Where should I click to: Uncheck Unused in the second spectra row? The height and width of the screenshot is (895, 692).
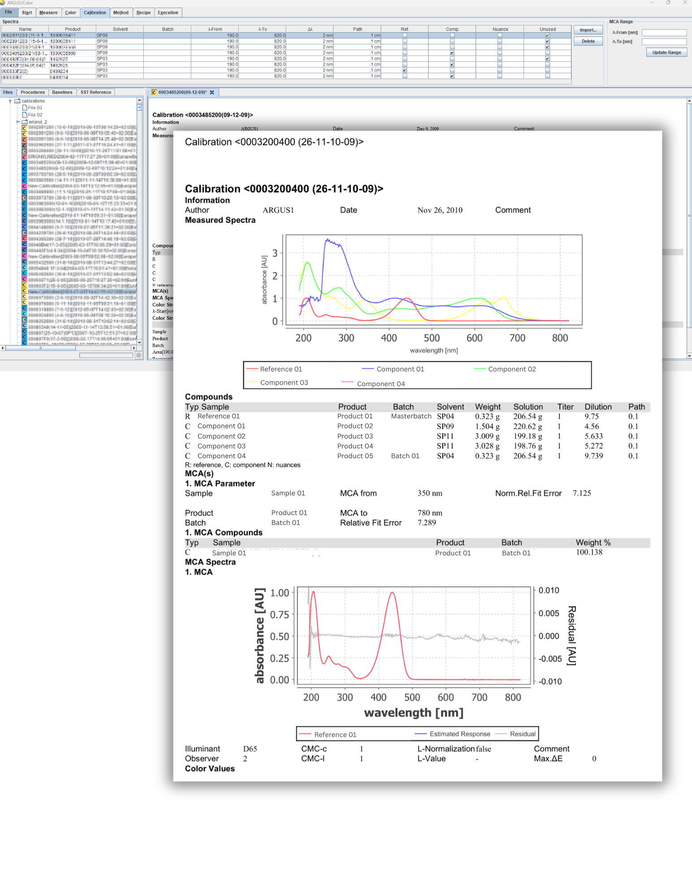pyautogui.click(x=547, y=41)
